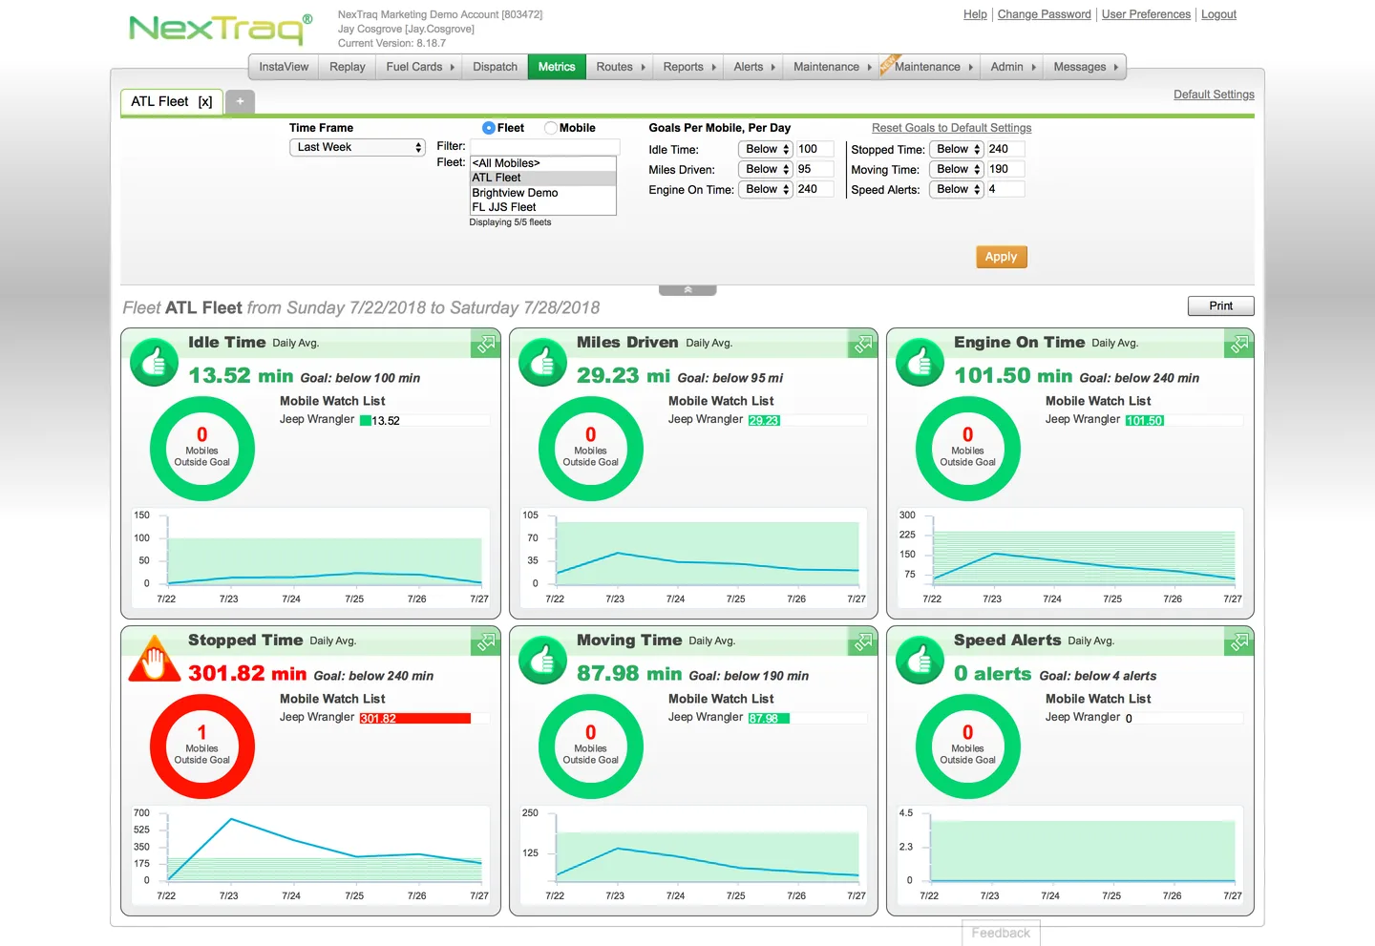Select Brightview Demo in the Fleet list
This screenshot has width=1375, height=946.
coord(515,192)
